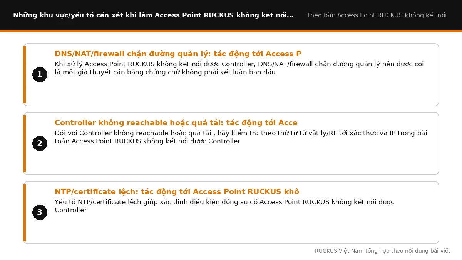
Task: Click the 'DNS/NAT/firewall chặn đường quản lý' heading
Action: 178,54
